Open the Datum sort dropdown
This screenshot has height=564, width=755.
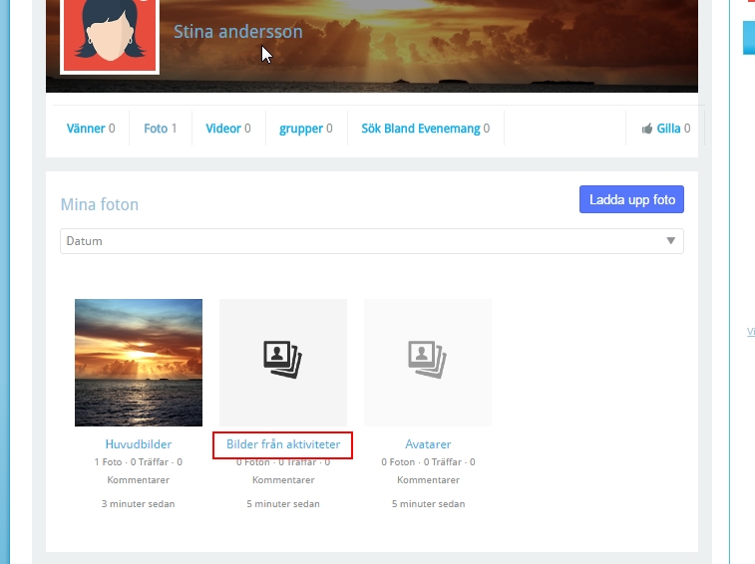click(x=372, y=241)
